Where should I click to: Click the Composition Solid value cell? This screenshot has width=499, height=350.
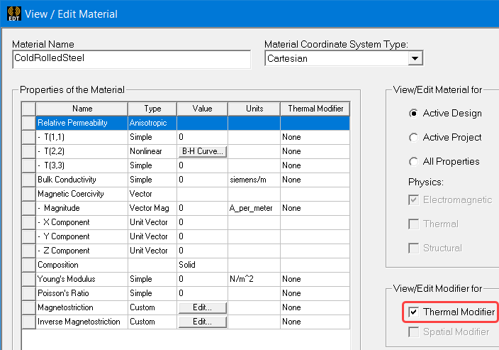[x=203, y=265]
